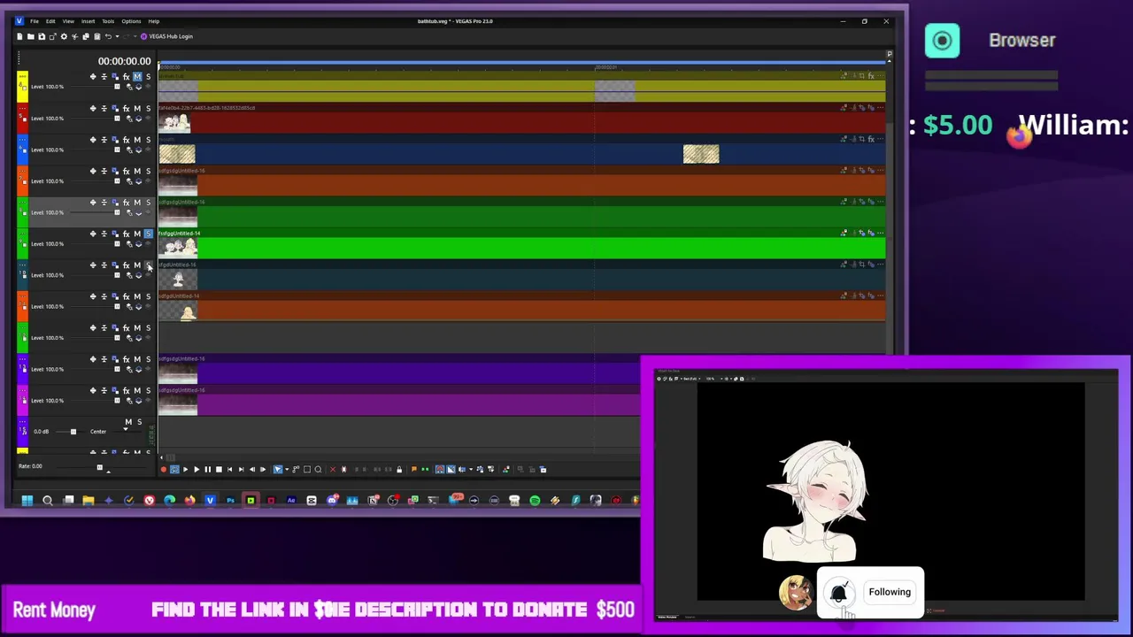This screenshot has height=637, width=1133.
Task: Open the Normal Edit tool dropdown arrow
Action: coord(287,470)
